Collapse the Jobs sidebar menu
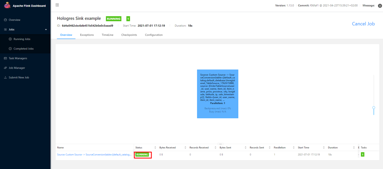 click(25, 29)
